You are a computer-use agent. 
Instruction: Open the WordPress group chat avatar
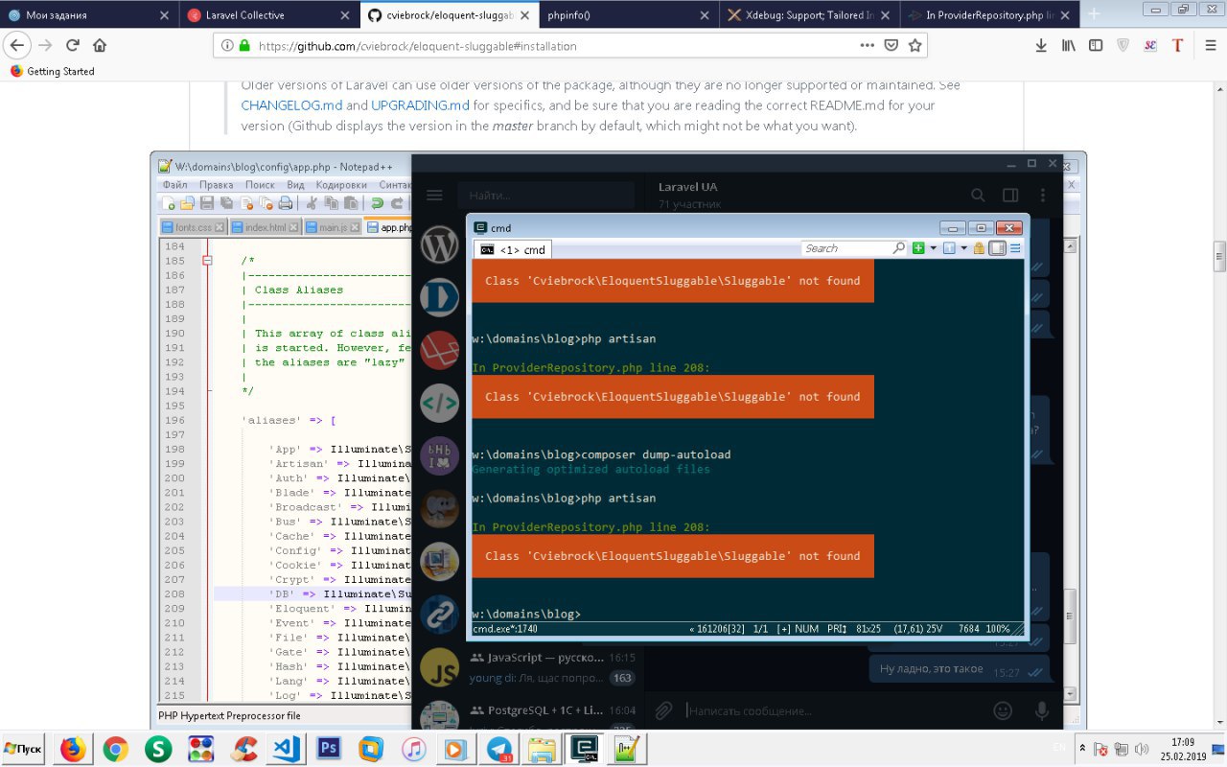440,244
